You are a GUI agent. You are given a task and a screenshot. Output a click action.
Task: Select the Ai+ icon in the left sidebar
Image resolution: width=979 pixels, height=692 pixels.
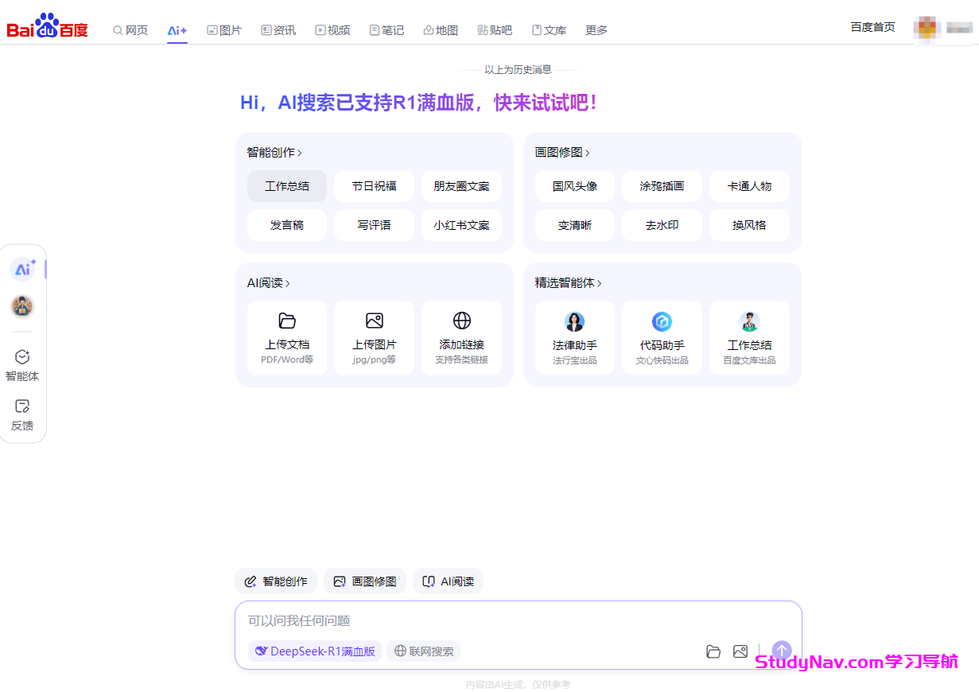point(23,268)
